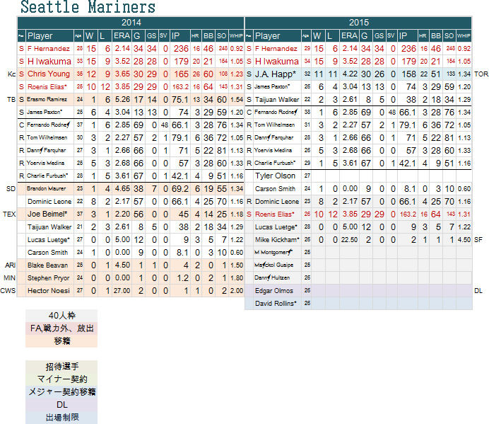Select M Montgomery player name
Image resolution: width=489 pixels, height=424 pixels.
pos(273,253)
